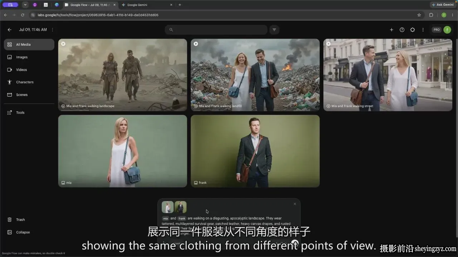Viewport: 458px width, 257px height.
Task: Switch to the Google Gemini browser tab
Action: tap(146, 5)
